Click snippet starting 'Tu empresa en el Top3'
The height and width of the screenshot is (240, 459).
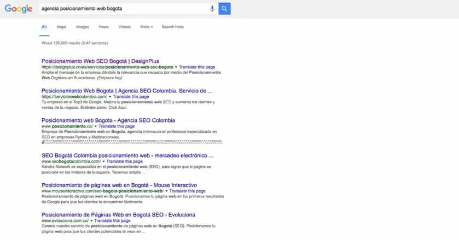click(128, 105)
